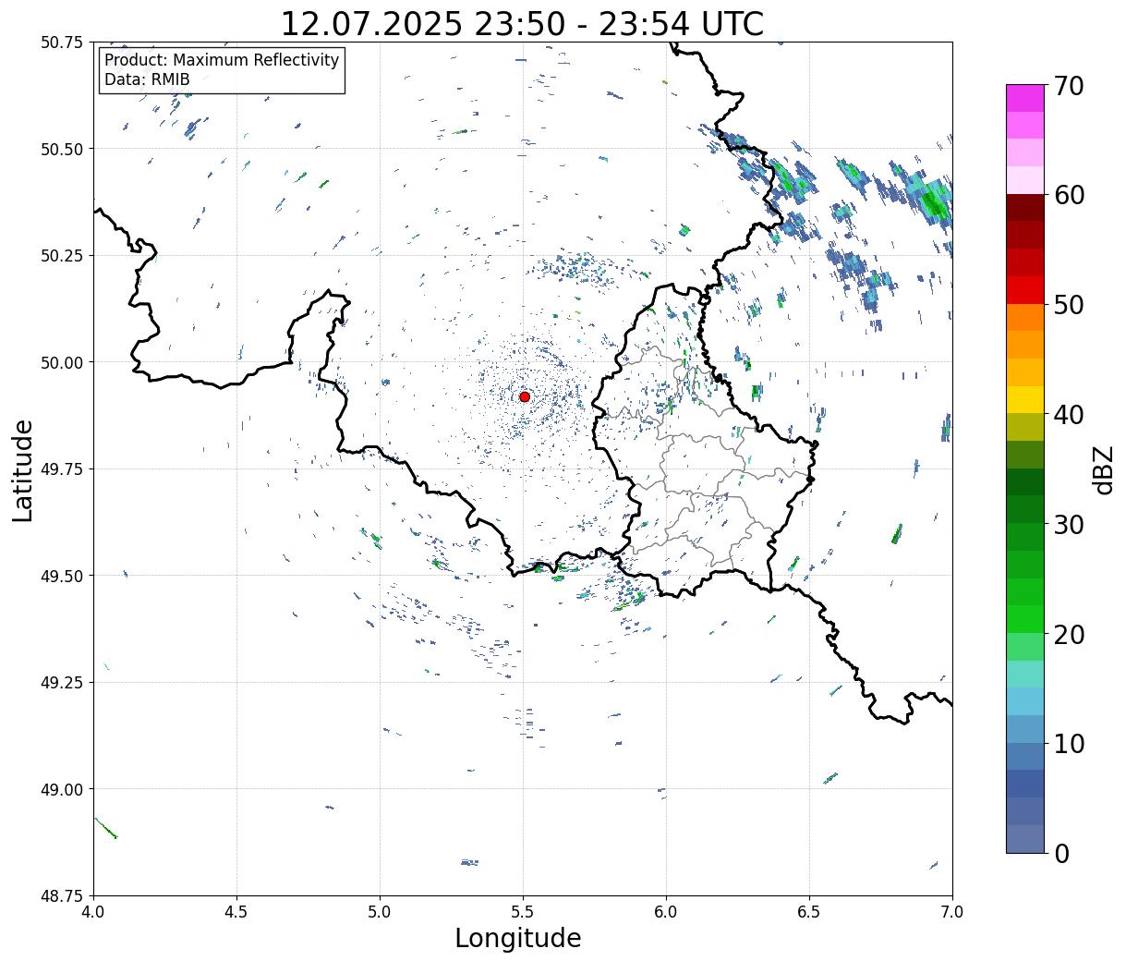Screen dimensions: 1126x961
Task: Click the latitude tick label 49.50
Action: [64, 576]
